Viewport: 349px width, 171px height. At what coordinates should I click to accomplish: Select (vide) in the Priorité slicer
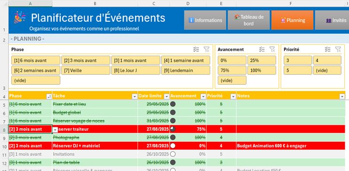click(327, 71)
